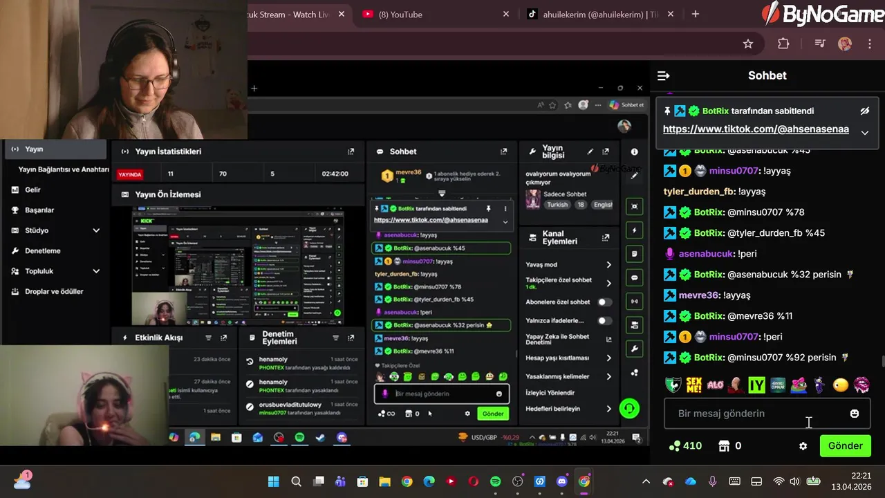Expand the pinned message in the right chat

pyautogui.click(x=864, y=133)
